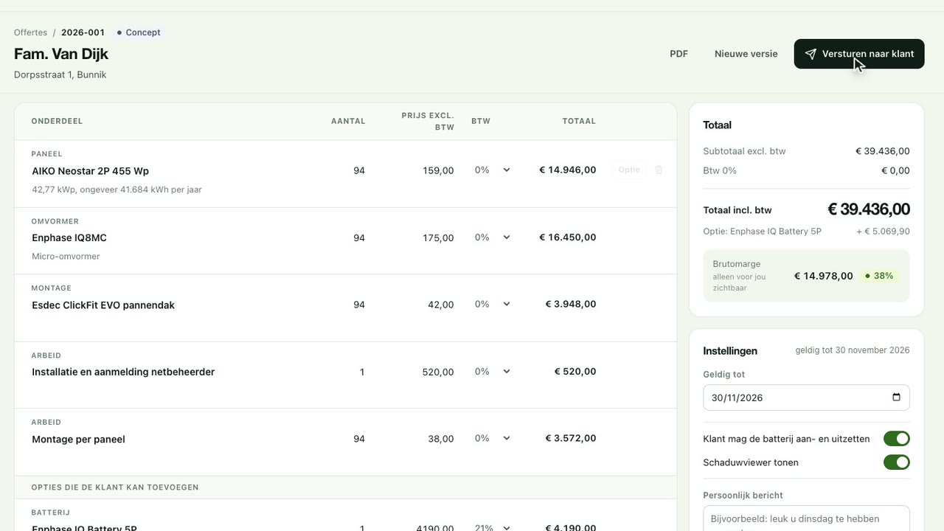Click price 38,00 for Montage per paneel

pos(441,439)
